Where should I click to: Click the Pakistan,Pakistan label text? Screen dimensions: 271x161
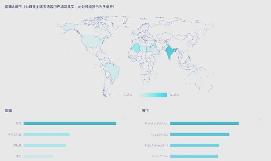(x=156, y=123)
